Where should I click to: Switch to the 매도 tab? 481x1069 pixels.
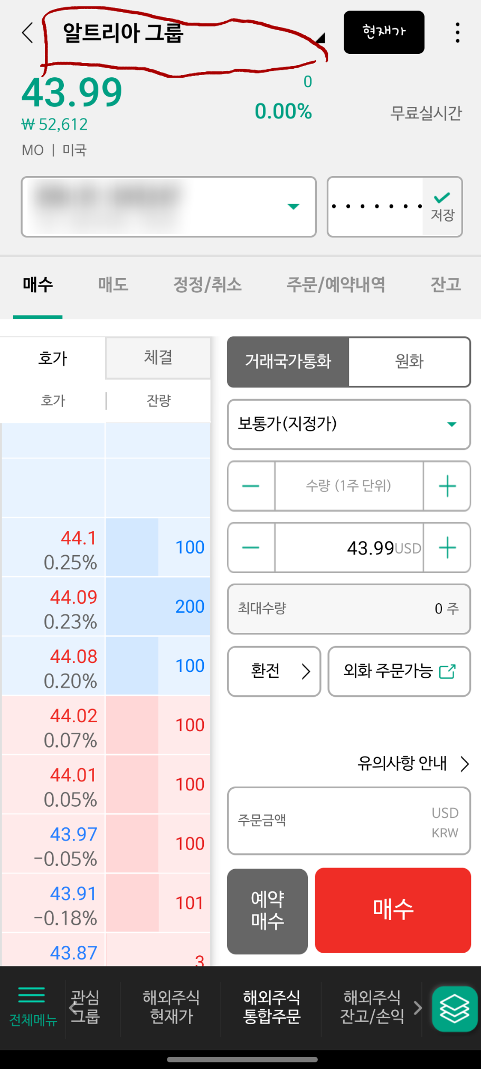point(113,285)
